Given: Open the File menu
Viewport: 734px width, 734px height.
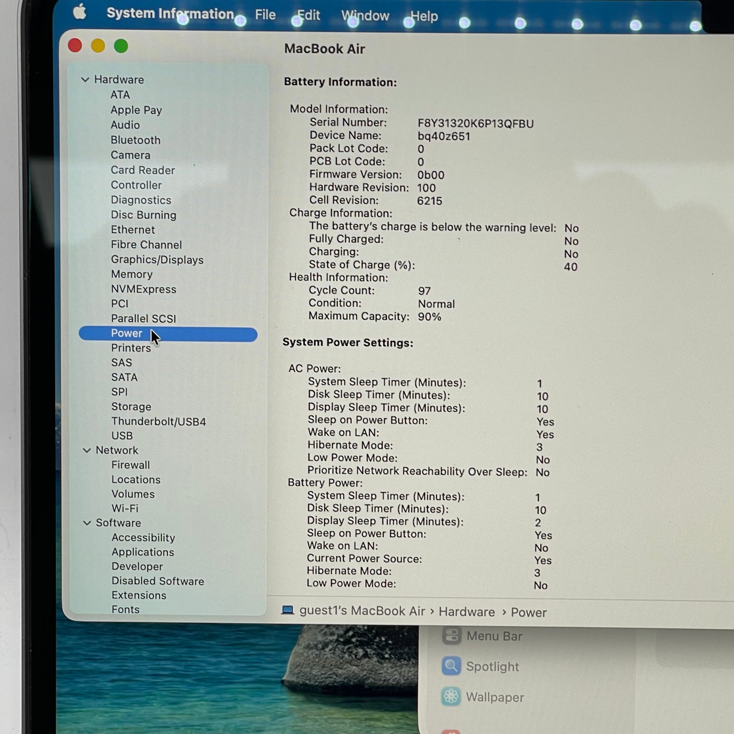Looking at the screenshot, I should 265,15.
